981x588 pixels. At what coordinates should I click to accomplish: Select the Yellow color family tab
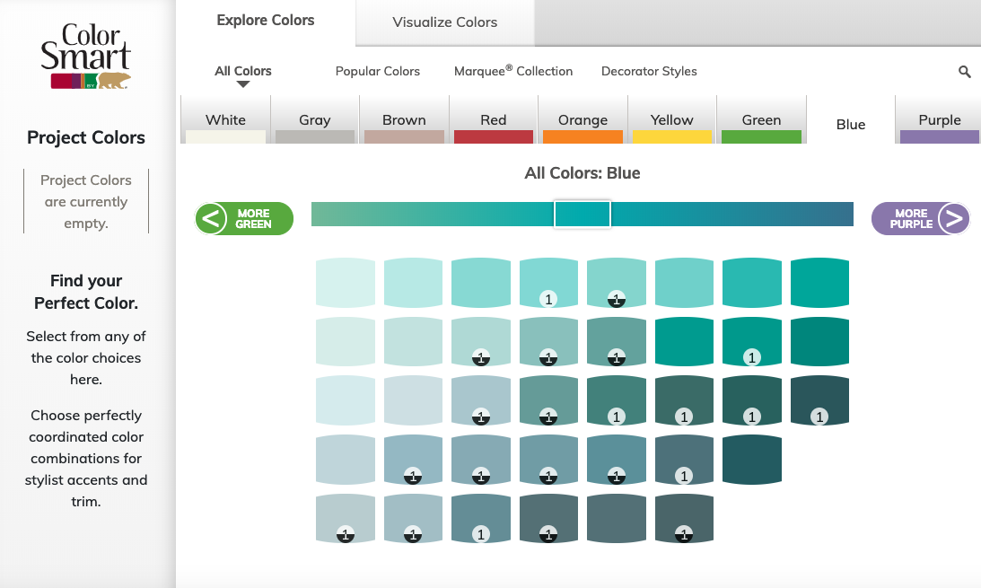pyautogui.click(x=672, y=120)
